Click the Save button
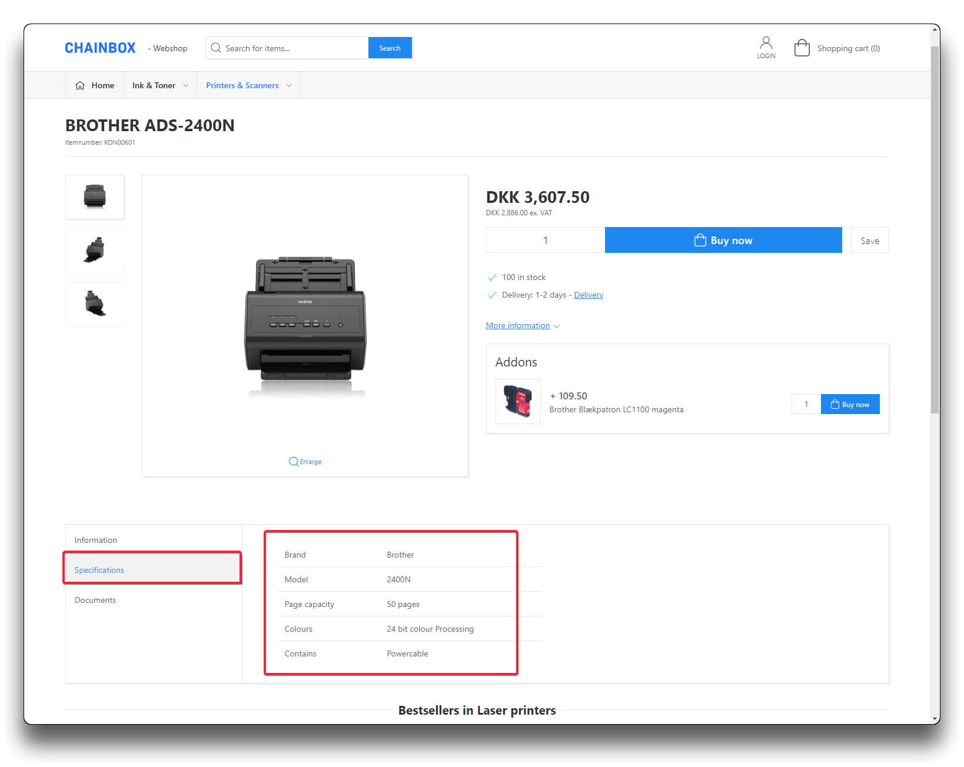 [869, 241]
